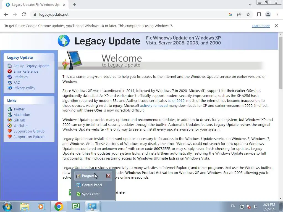Click the C# application taskbar icon
The height and width of the screenshot is (212, 283).
(x=76, y=206)
